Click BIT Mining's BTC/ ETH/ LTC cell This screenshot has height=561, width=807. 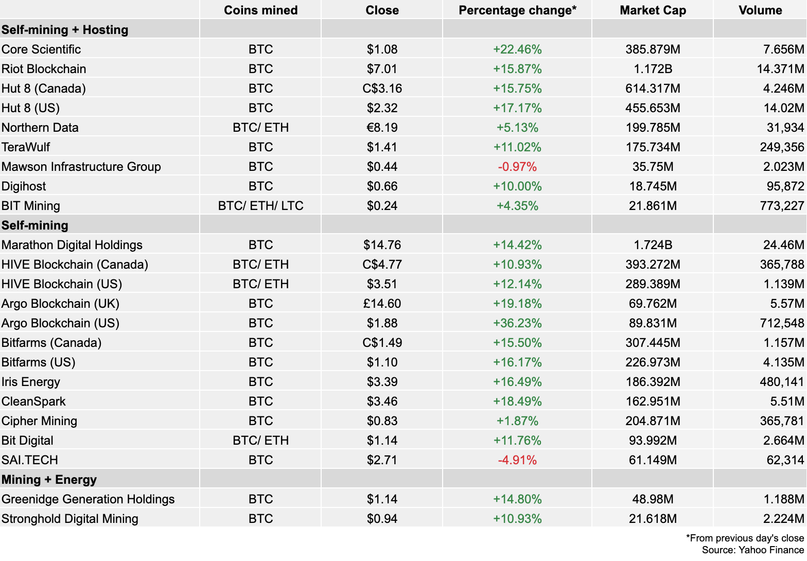click(x=260, y=206)
